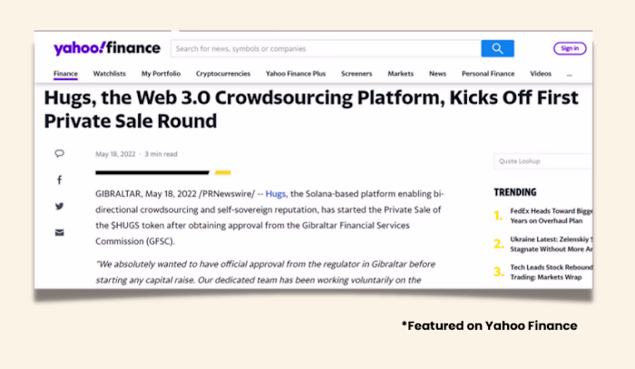Viewport: 635px width, 369px height.
Task: Share article by email envelope icon
Action: click(x=60, y=232)
